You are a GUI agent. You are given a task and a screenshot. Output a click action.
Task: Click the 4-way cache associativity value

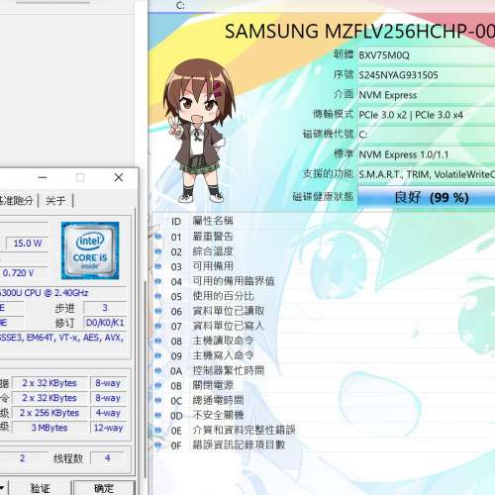pos(108,413)
